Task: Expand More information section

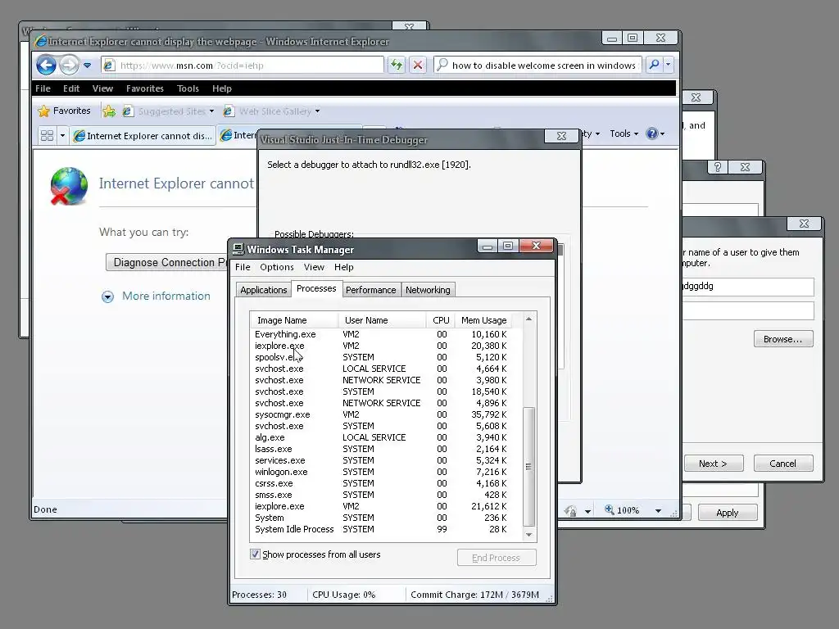Action: (x=156, y=296)
